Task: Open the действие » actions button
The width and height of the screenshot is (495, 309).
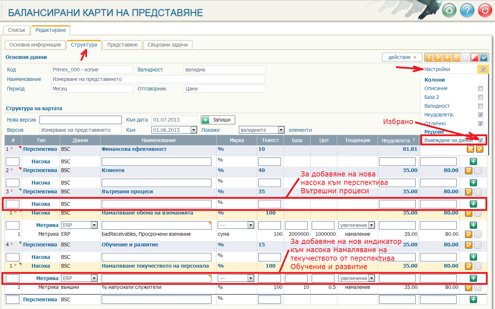Action: 402,57
